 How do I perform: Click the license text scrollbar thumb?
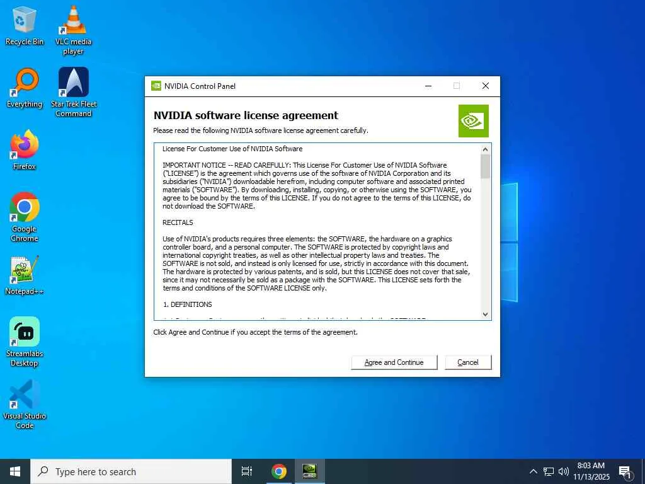[x=486, y=166]
